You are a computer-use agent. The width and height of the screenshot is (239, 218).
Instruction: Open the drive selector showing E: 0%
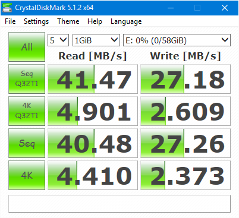[177, 40]
